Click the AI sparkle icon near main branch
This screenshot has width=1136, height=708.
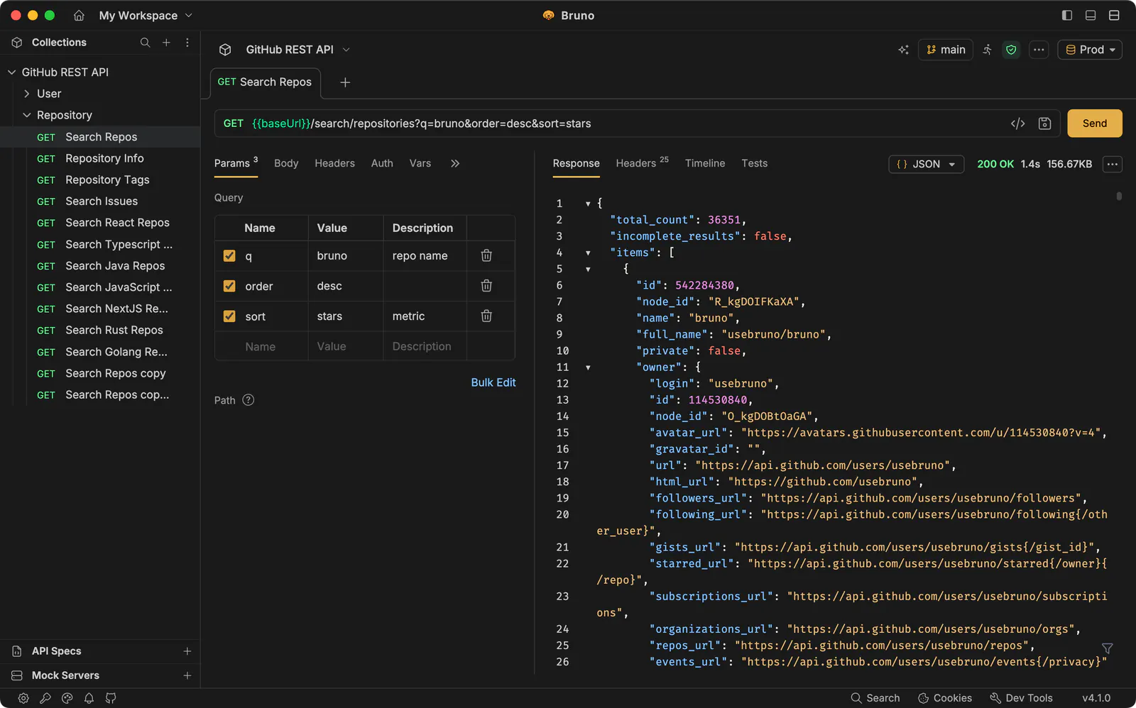[903, 50]
